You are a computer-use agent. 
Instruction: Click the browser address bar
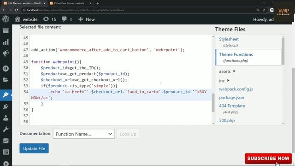(139, 10)
